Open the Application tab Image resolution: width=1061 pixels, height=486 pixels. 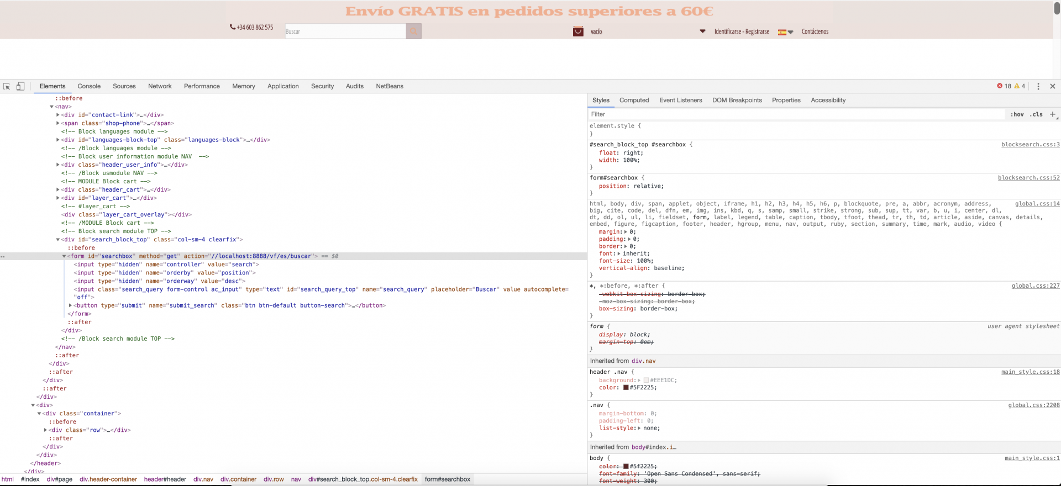(x=283, y=86)
